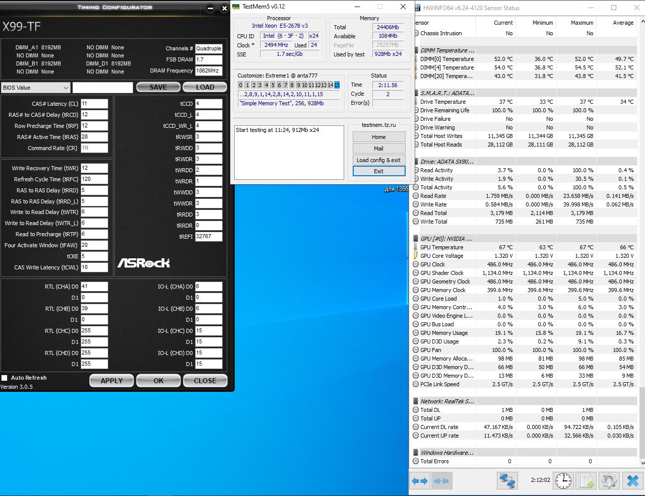Click the round icon beside Total DL
645x496 pixels.
pyautogui.click(x=416, y=410)
